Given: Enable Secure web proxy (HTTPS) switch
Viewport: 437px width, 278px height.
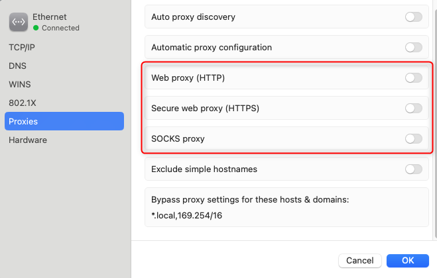Looking at the screenshot, I should pyautogui.click(x=414, y=109).
